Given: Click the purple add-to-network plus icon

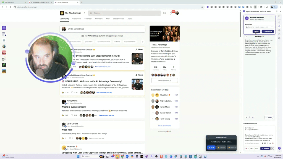Looking at the screenshot, I should 247,18.
